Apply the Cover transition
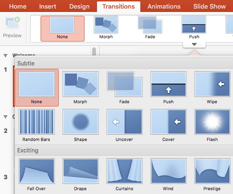Image resolution: width=233 pixels, height=194 pixels. pos(169,125)
